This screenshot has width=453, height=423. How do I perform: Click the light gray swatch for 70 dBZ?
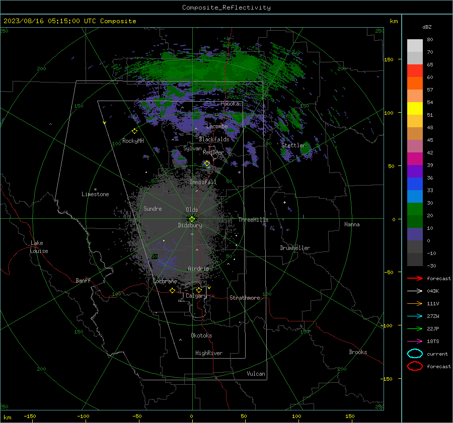415,46
